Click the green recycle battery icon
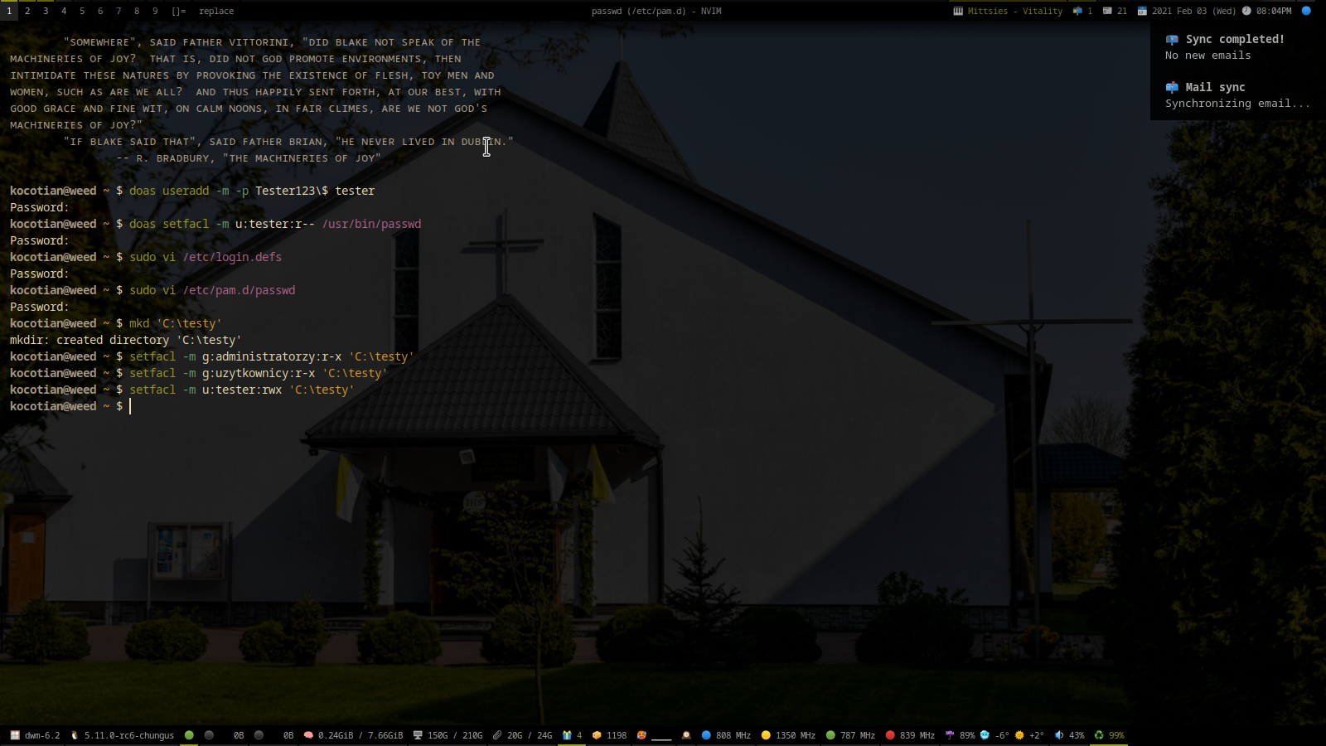 1099,735
